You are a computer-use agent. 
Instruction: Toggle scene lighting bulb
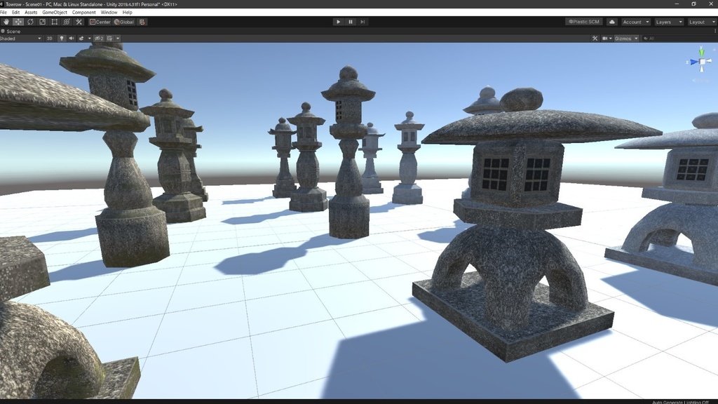coord(62,39)
